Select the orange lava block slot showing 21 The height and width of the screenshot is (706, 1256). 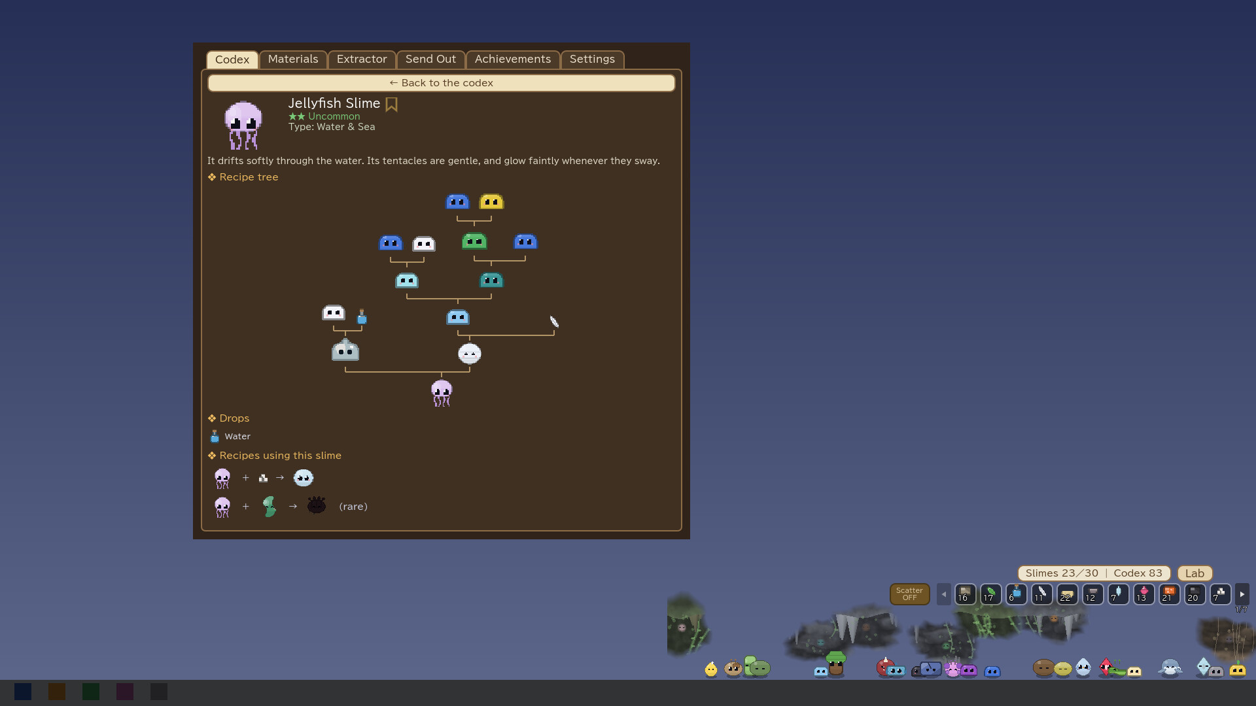pos(1169,594)
